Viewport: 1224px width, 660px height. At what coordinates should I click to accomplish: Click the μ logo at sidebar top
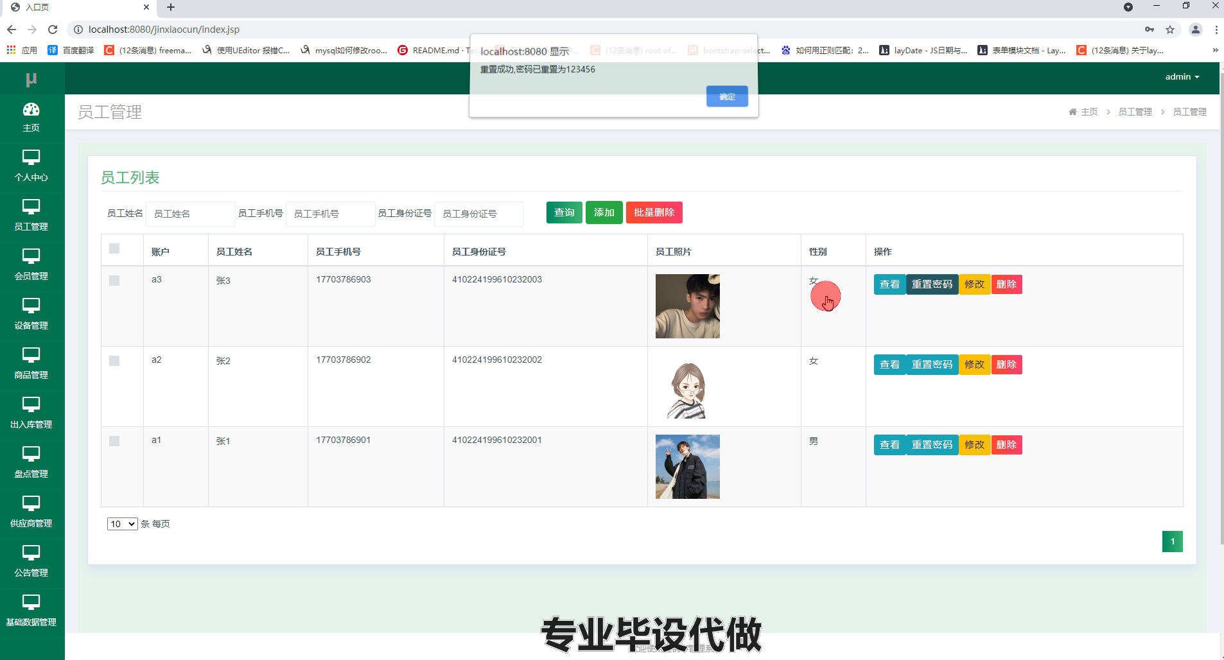coord(31,79)
